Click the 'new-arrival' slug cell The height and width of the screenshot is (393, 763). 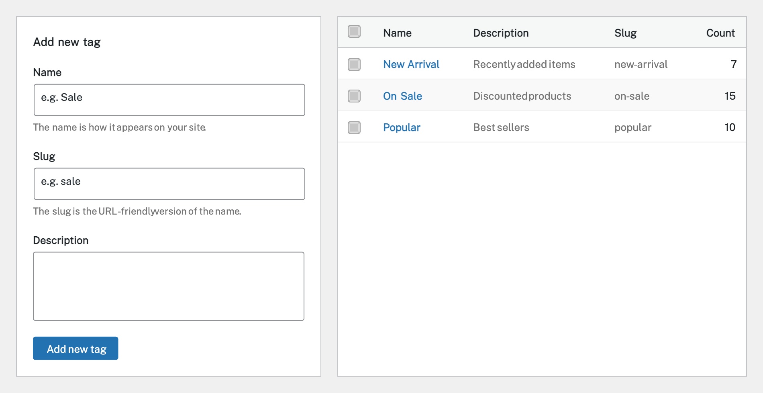point(641,64)
